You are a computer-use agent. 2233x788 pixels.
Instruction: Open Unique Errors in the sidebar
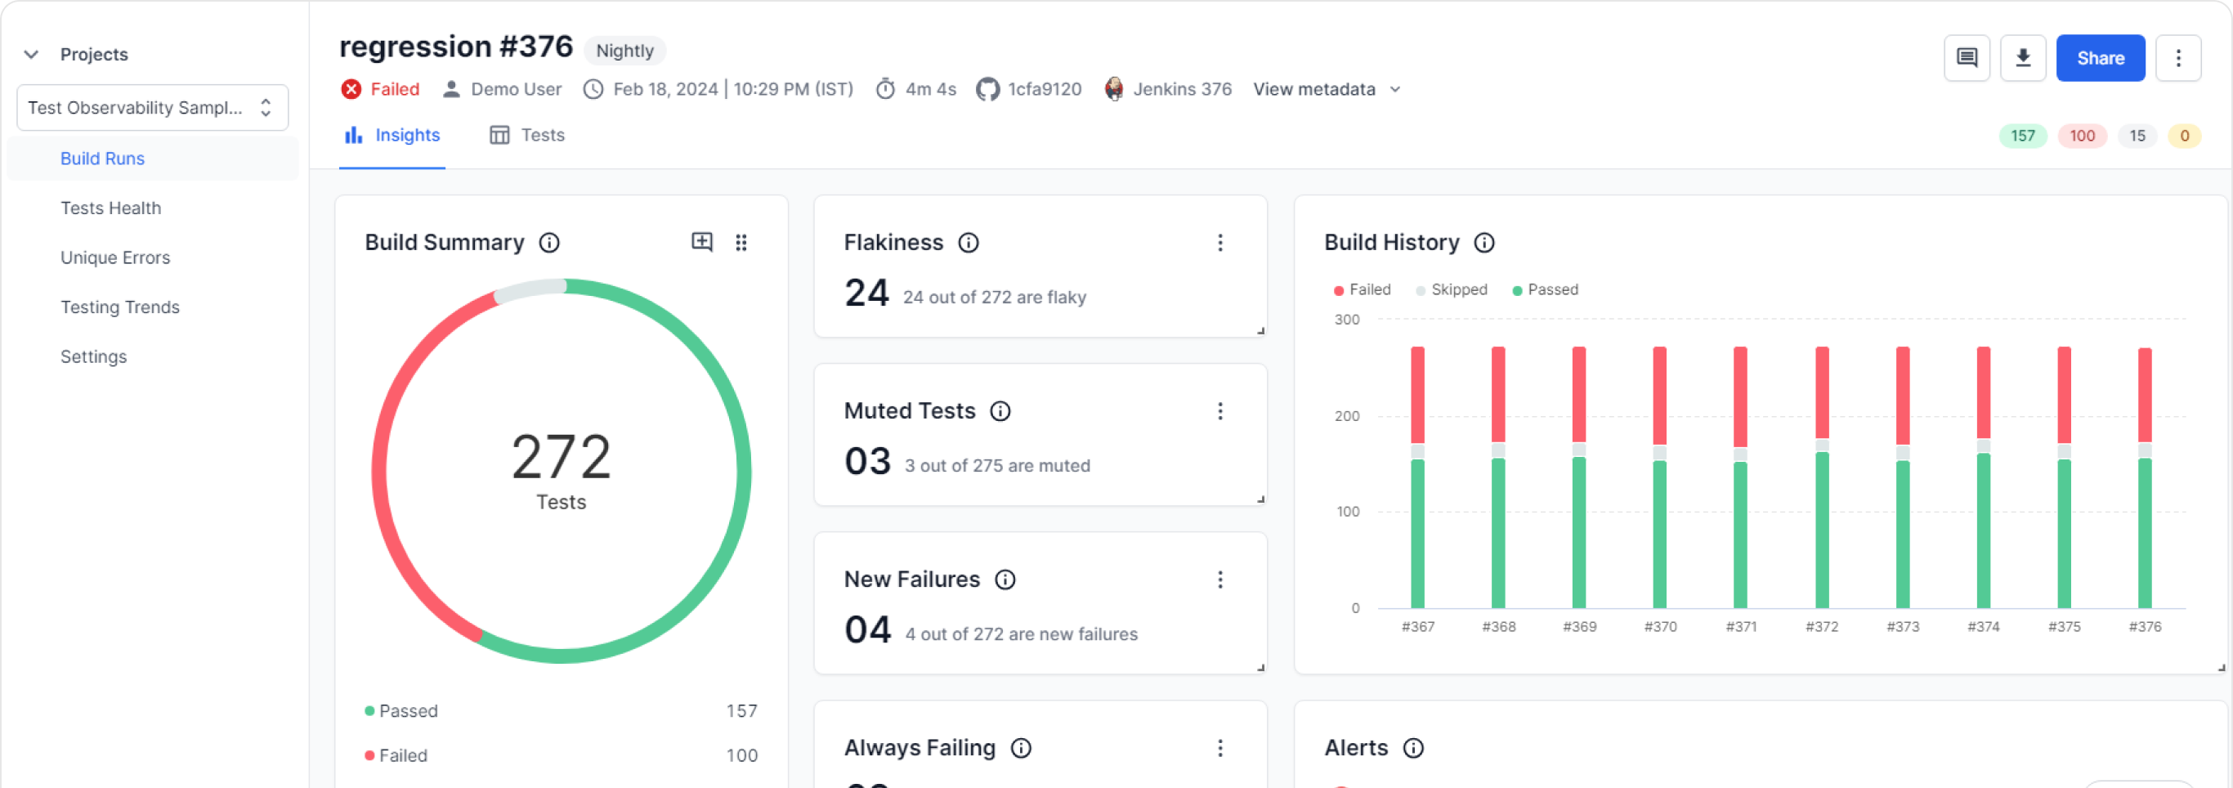click(115, 257)
